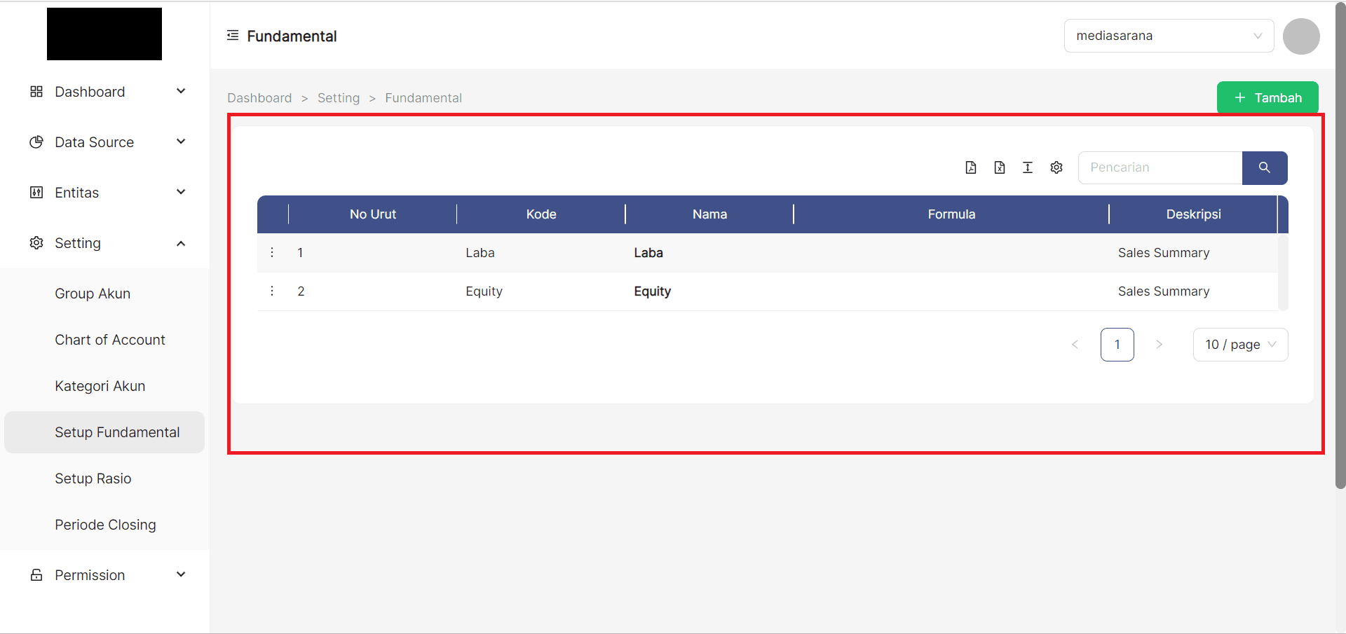1346x634 pixels.
Task: Follow the Dashboard breadcrumb link
Action: [259, 98]
